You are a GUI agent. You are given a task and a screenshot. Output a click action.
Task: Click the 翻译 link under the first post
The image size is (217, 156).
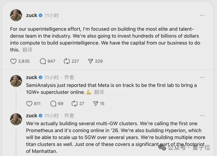(x=28, y=50)
